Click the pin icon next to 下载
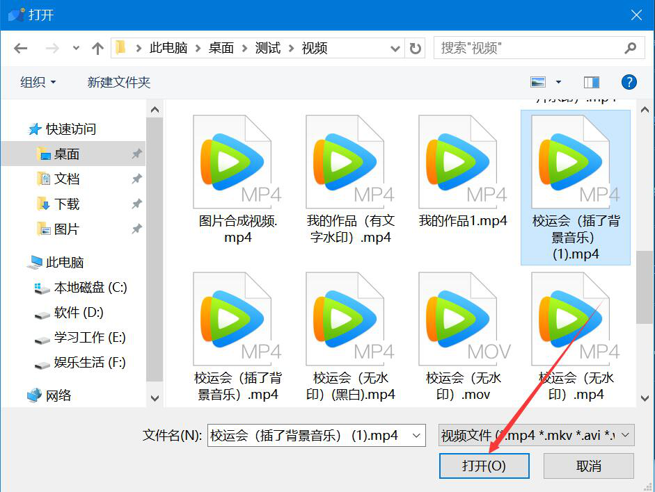Screen dimensions: 655x492 point(136,204)
